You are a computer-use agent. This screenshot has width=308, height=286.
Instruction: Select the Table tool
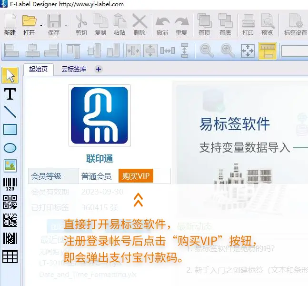click(10, 256)
